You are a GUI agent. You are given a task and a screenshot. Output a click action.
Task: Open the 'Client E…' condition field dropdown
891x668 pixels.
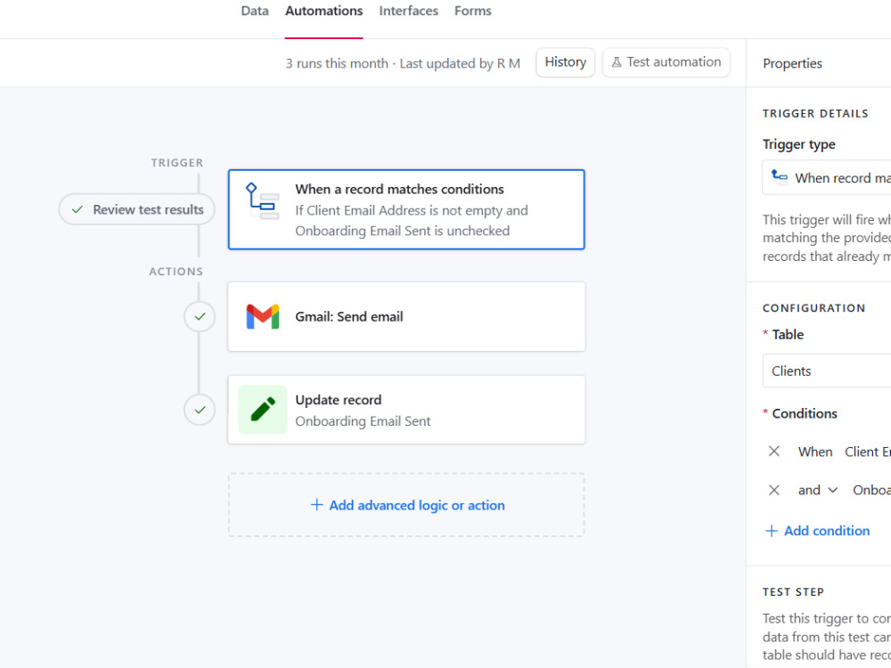(x=868, y=452)
